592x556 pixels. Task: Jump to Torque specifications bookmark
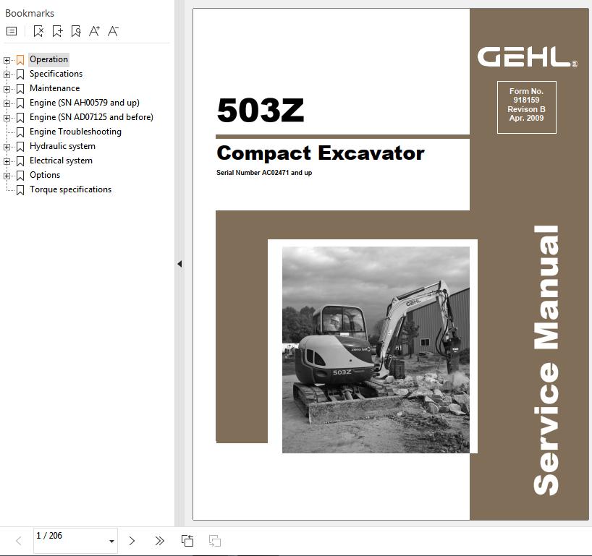click(x=71, y=189)
